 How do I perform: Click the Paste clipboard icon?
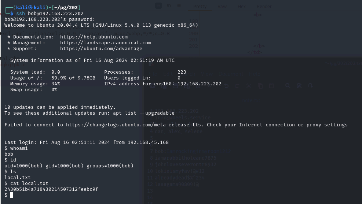point(271,86)
